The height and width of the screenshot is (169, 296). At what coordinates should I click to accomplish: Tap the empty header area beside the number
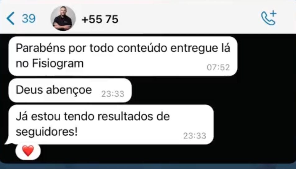(189, 19)
